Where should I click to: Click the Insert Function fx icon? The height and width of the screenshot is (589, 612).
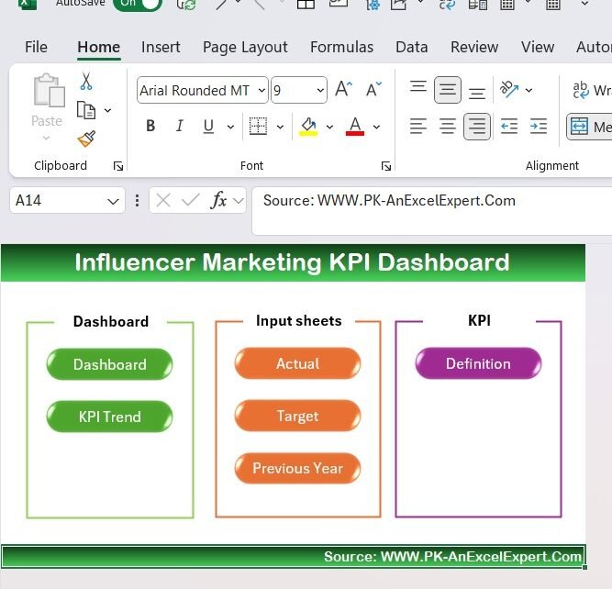218,201
